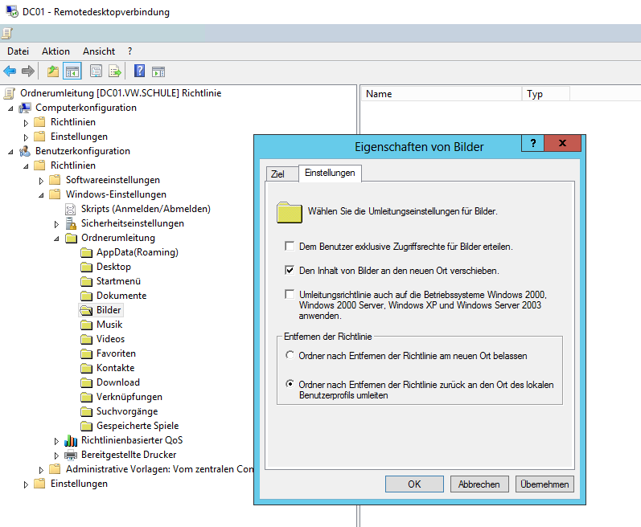
Task: Click the Properties toolbar icon
Action: [x=97, y=71]
